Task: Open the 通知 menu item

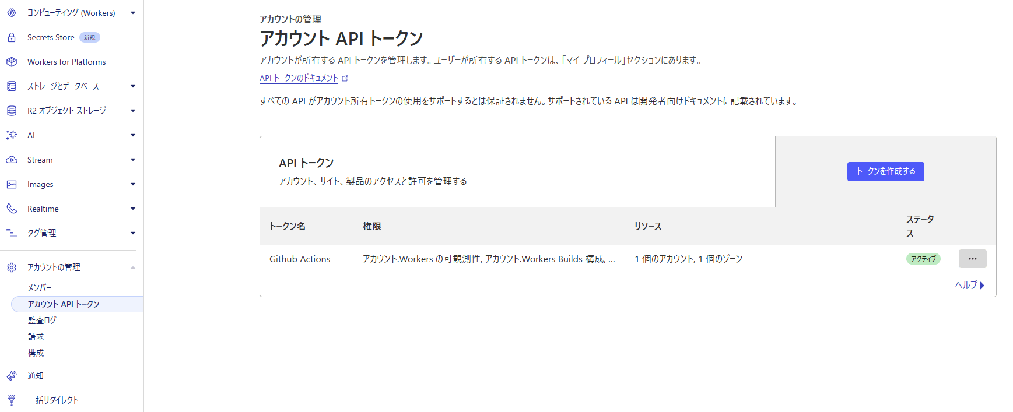Action: tap(36, 376)
